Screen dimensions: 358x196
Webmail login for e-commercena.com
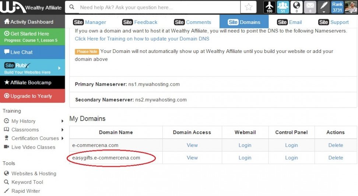pyautogui.click(x=245, y=145)
